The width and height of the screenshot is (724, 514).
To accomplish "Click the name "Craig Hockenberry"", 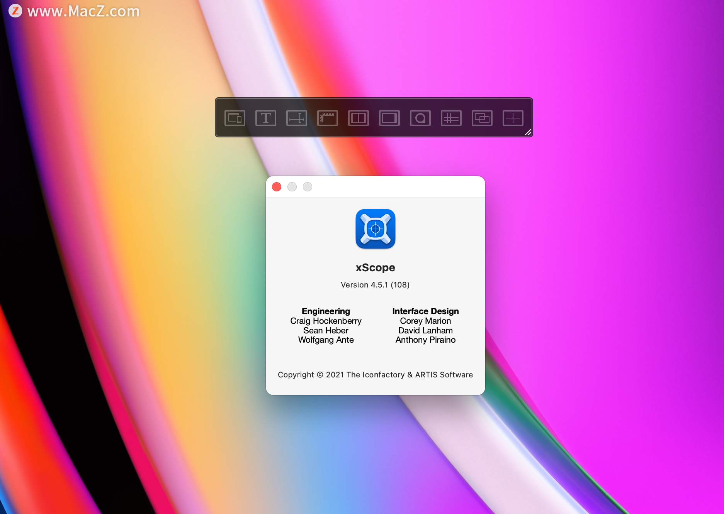I will pos(326,321).
